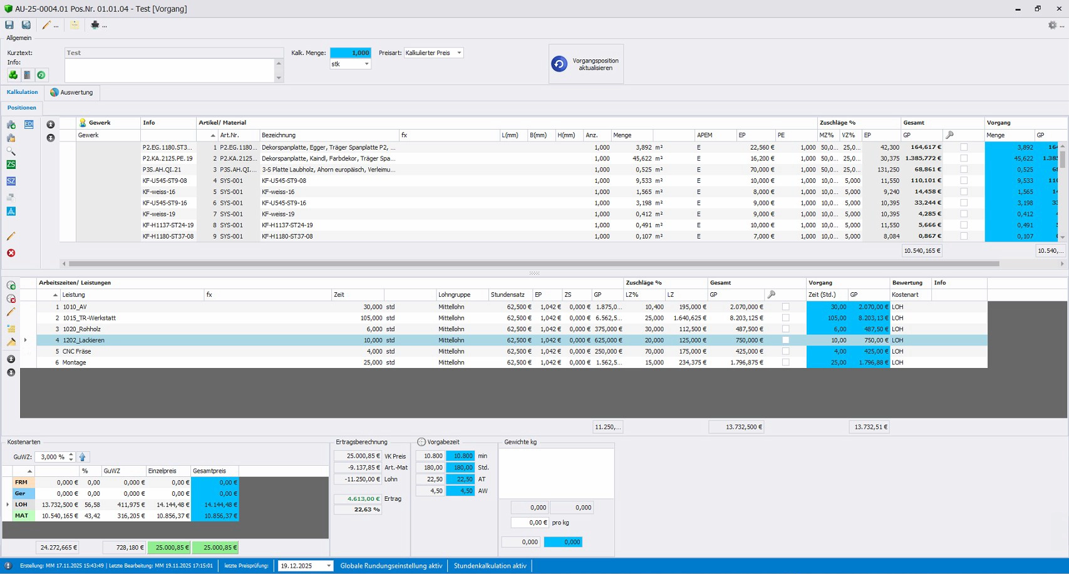Click the save disk icon in toolbar
This screenshot has width=1069, height=574.
(x=9, y=25)
